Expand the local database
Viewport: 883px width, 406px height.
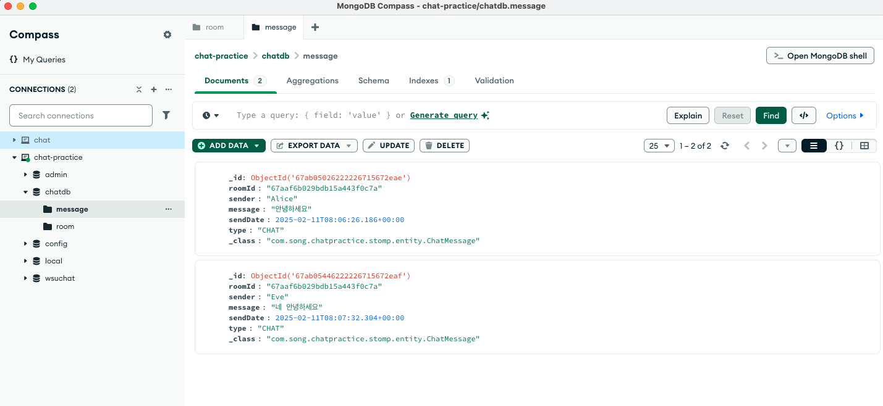point(25,261)
